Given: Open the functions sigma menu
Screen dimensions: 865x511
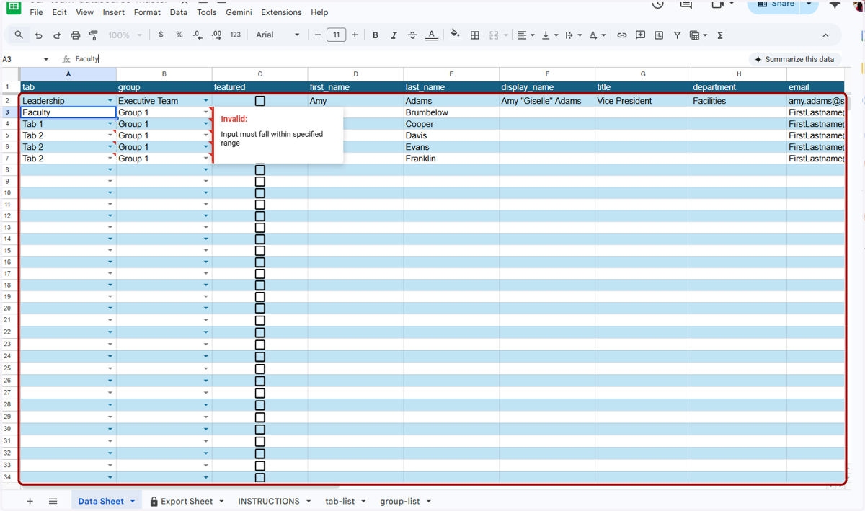Looking at the screenshot, I should [719, 35].
